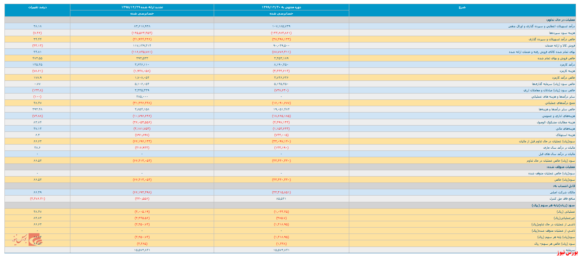Select row label 'خالص سود (زیان) مبادلات و معاملات ارزی'
Screen dimensions: 579x257
(549, 90)
